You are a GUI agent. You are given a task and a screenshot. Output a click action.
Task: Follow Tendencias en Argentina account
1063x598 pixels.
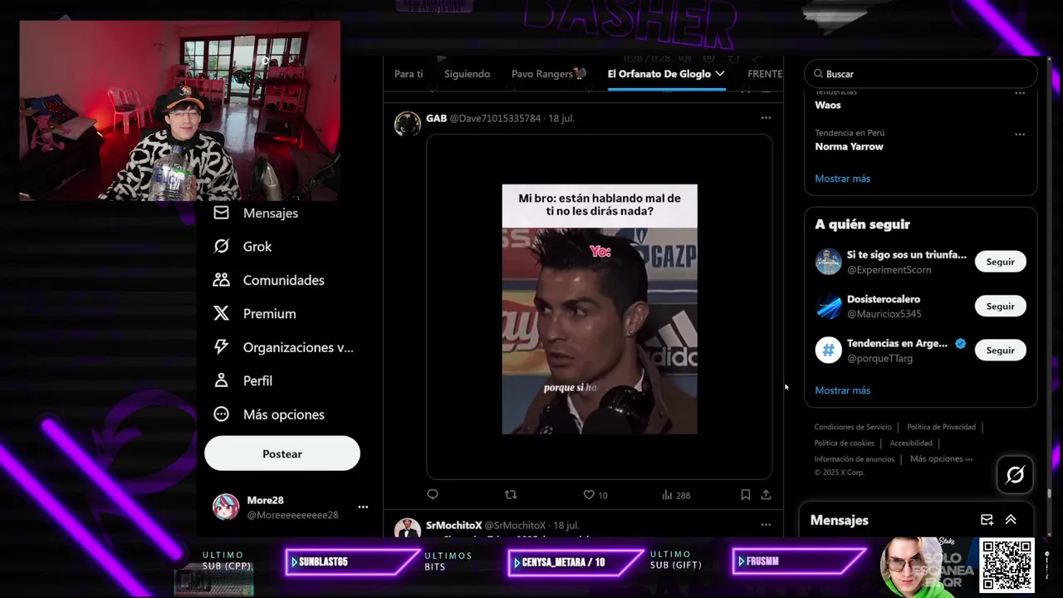(1000, 350)
